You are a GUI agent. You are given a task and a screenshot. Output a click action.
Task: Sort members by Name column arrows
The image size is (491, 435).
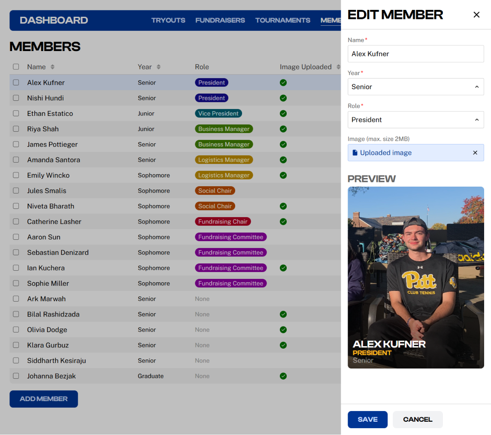(x=53, y=67)
